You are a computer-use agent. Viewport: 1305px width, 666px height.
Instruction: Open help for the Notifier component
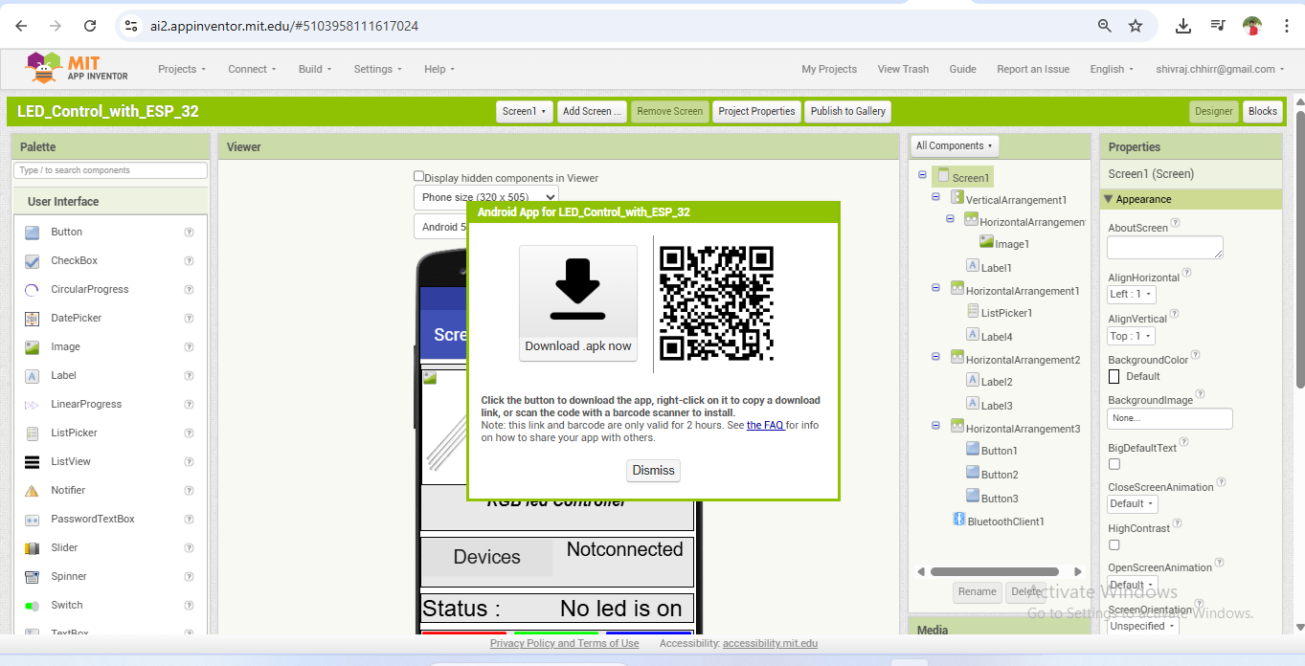point(189,491)
